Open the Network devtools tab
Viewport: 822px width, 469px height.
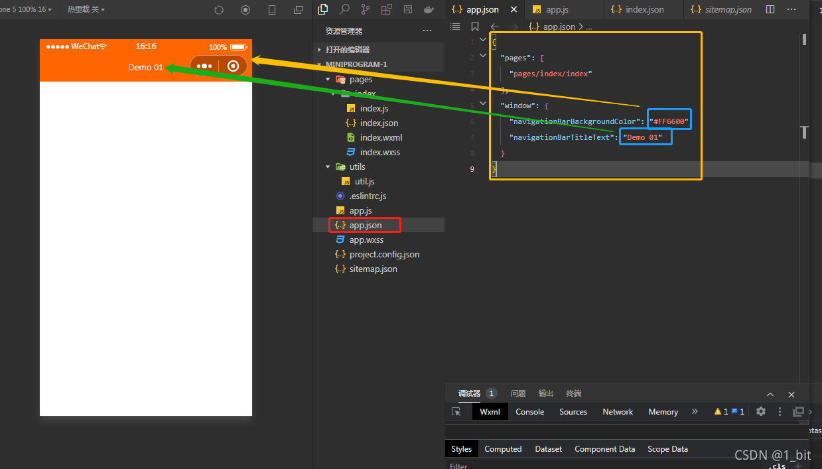coord(618,412)
